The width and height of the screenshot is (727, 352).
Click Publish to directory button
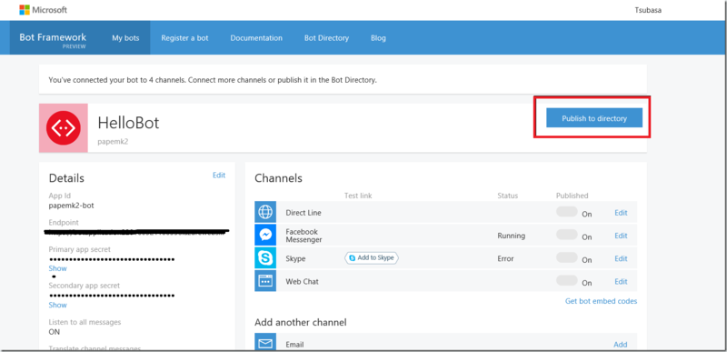pos(594,118)
